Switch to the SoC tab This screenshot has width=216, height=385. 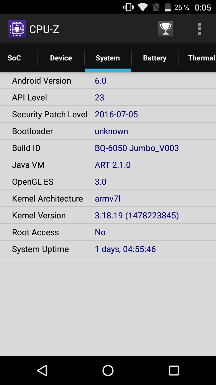[14, 58]
